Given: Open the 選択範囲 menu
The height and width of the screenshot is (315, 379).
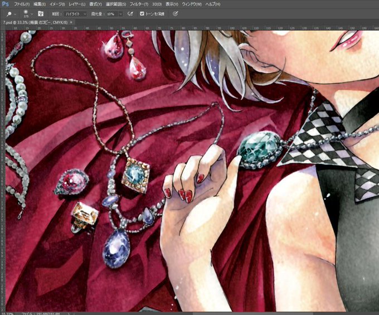Looking at the screenshot, I should (116, 4).
